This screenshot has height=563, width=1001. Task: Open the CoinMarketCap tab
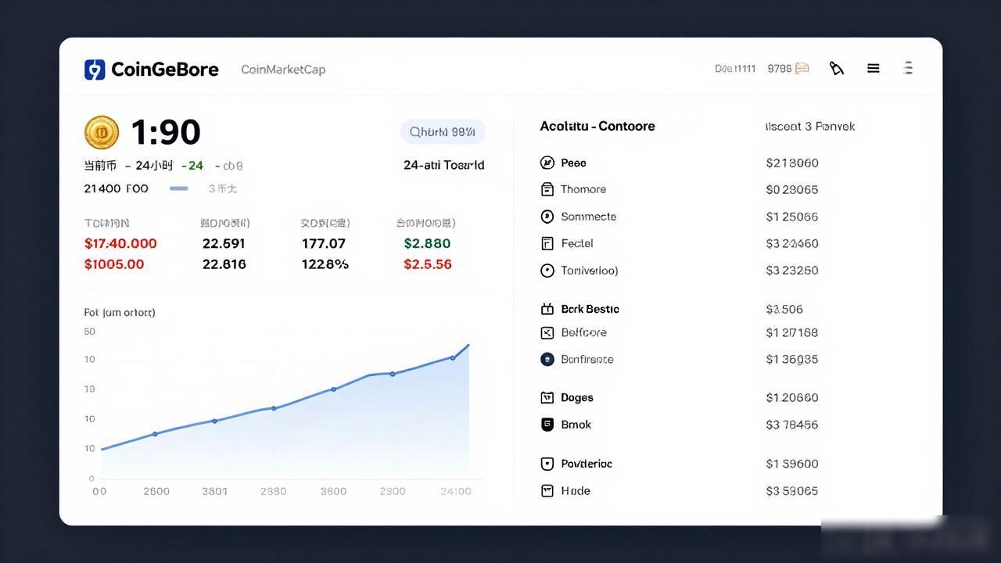[283, 70]
